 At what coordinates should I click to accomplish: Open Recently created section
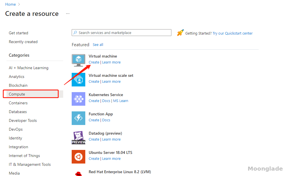[23, 42]
